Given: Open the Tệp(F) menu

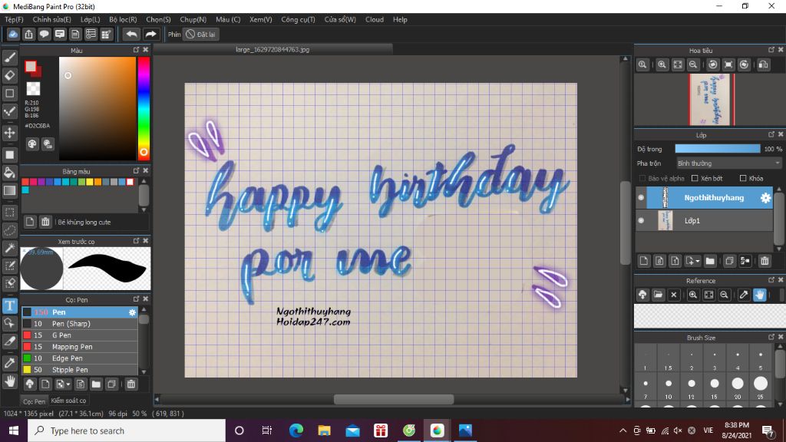Looking at the screenshot, I should coord(14,19).
